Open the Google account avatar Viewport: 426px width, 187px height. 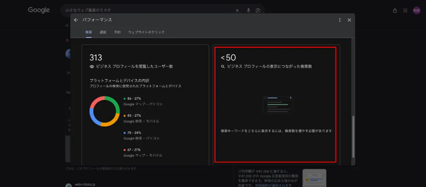coord(417,10)
